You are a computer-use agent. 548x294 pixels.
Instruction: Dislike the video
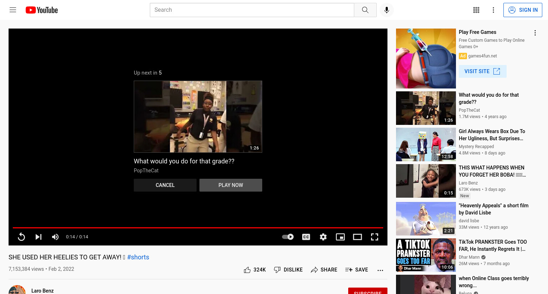[x=288, y=270]
